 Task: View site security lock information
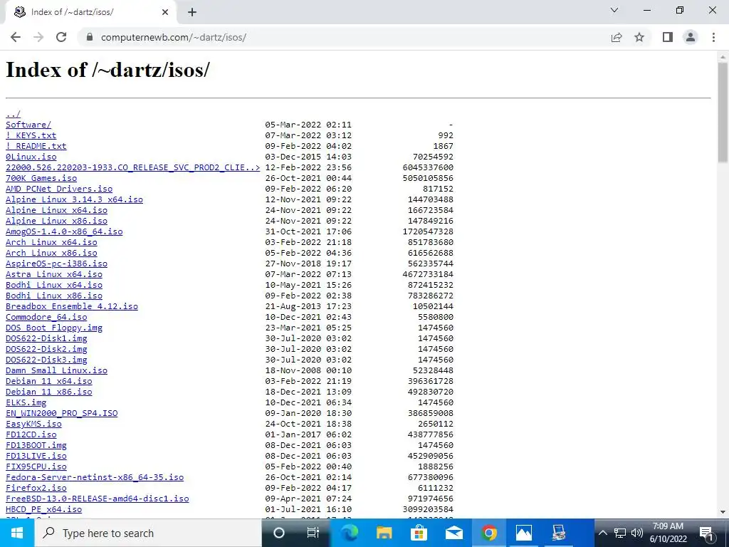click(90, 37)
